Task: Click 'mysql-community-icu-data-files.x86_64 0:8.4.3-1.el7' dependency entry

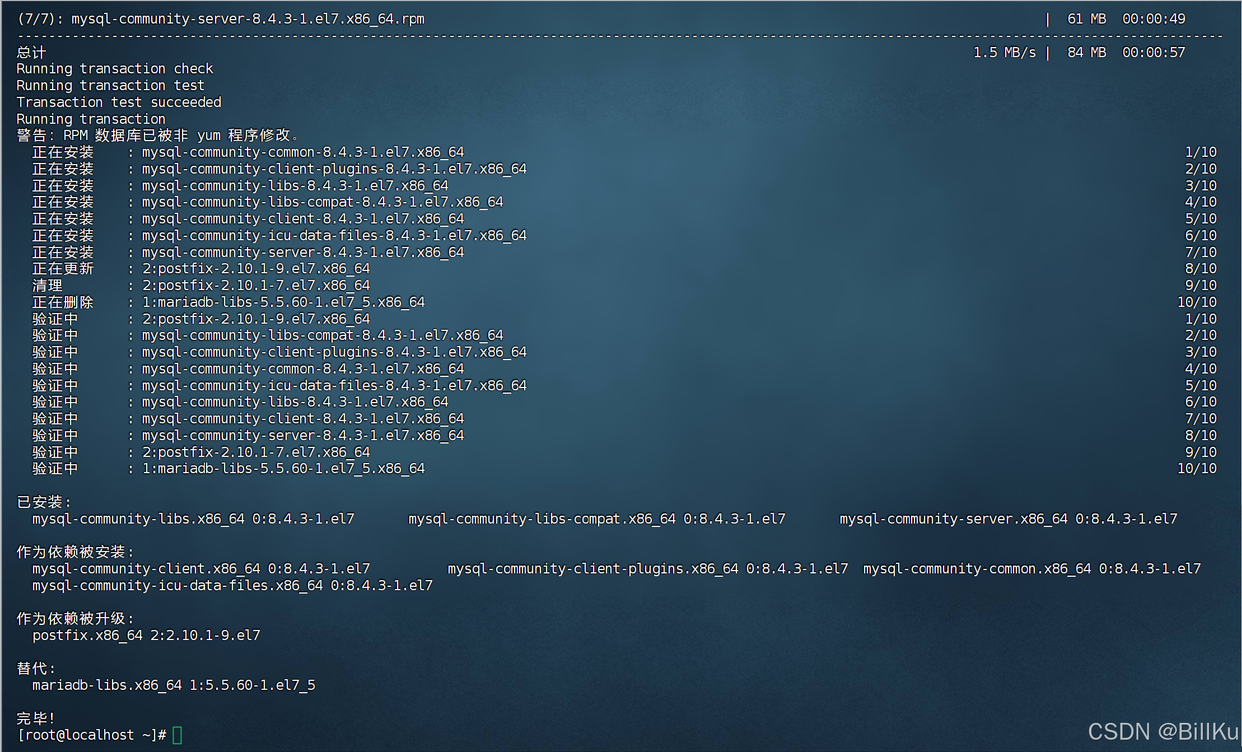Action: click(x=232, y=586)
